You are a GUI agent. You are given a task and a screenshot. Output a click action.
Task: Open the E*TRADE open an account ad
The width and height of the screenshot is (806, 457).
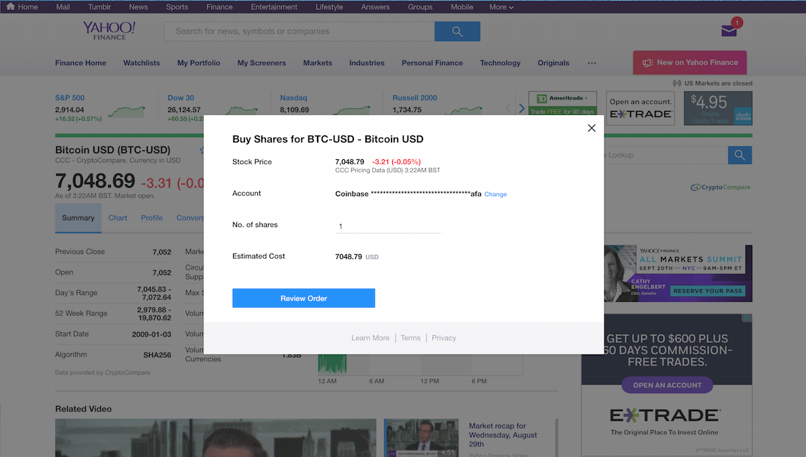[x=640, y=108]
